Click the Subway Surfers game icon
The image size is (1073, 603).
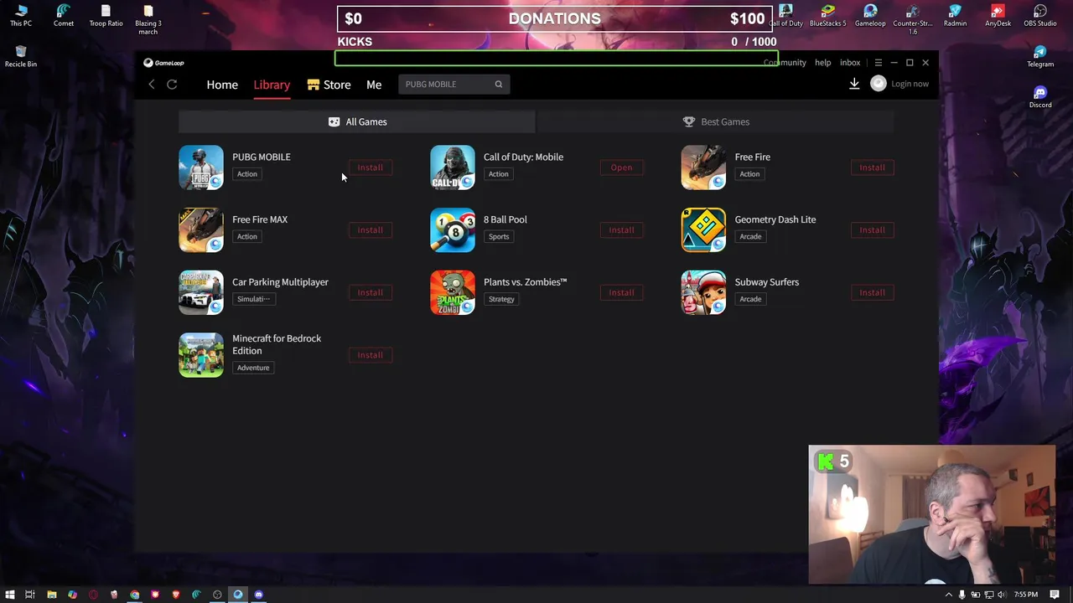[x=703, y=292]
